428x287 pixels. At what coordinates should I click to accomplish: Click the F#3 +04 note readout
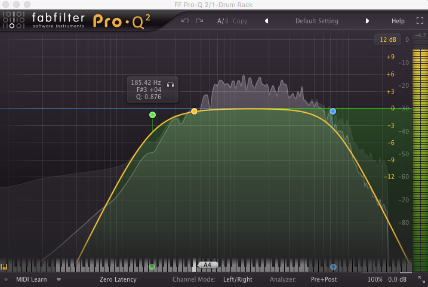click(149, 90)
